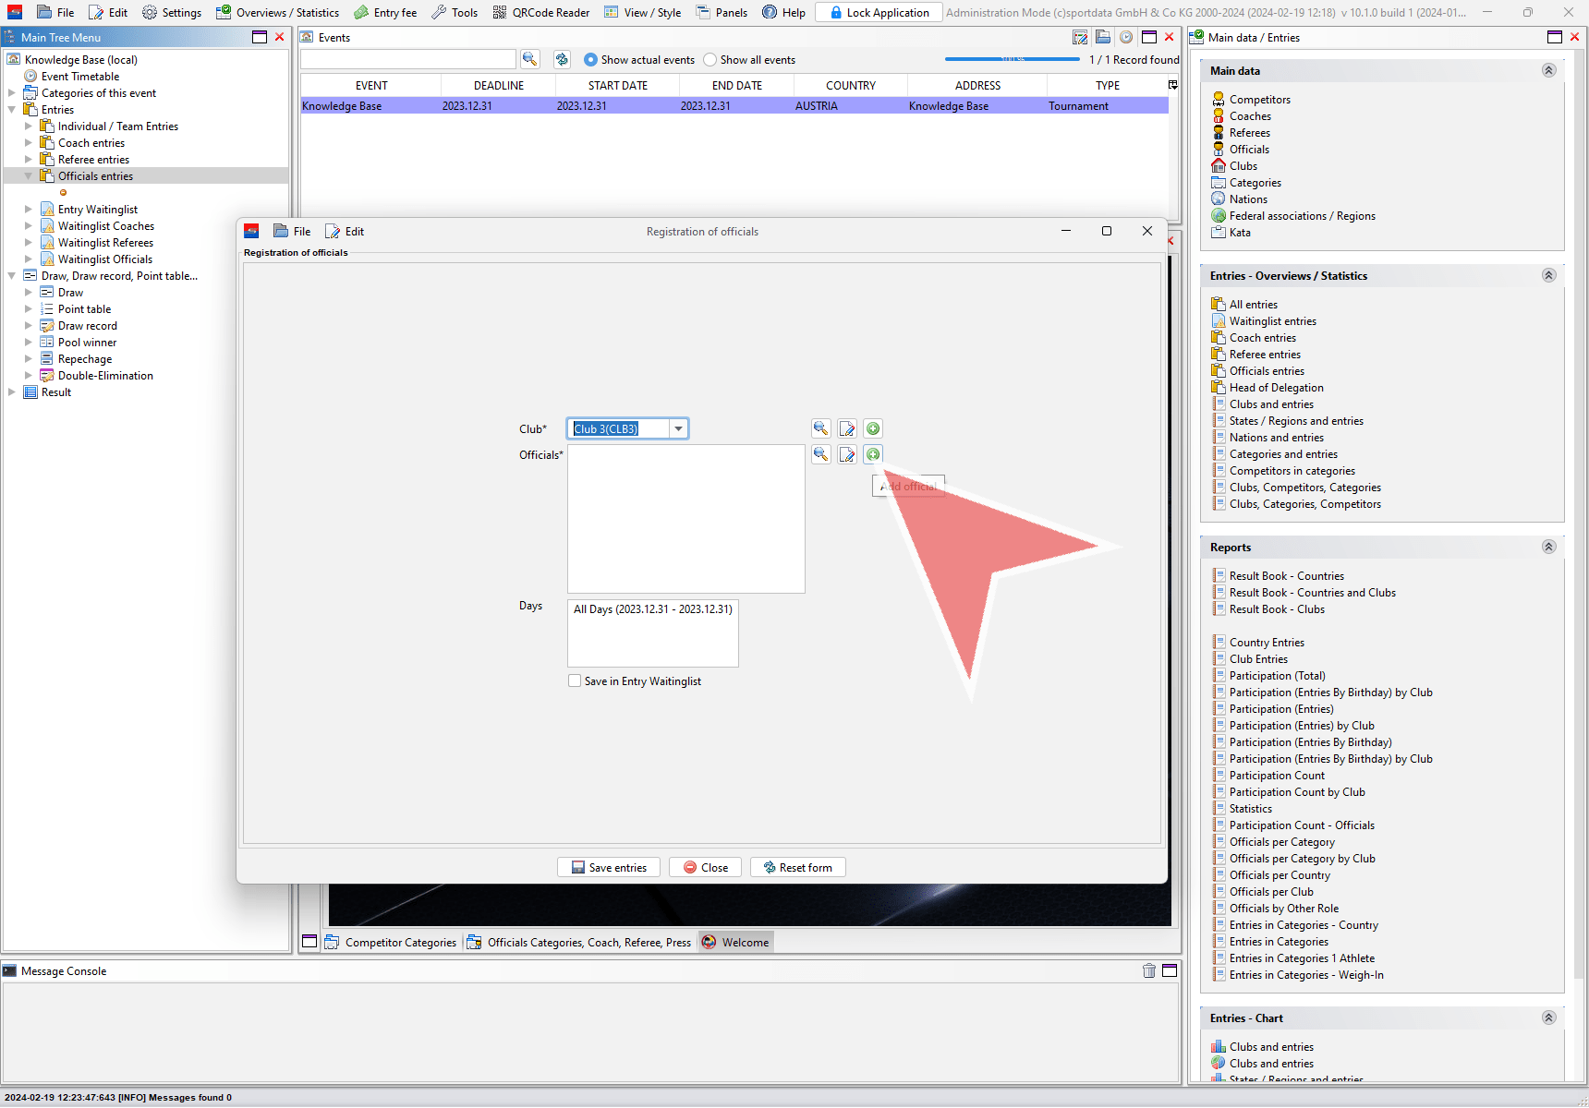
Task: Click the refresh icon in Events toolbar
Action: [562, 59]
